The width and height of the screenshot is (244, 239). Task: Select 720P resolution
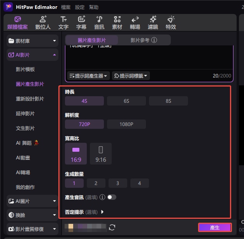(x=84, y=124)
